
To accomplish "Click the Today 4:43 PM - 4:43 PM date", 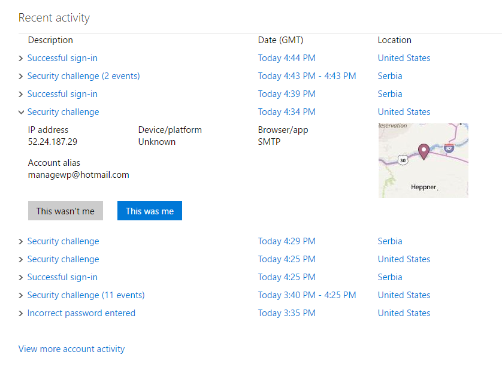I will coord(307,76).
